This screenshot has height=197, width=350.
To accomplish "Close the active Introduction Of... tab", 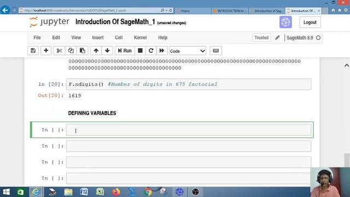I will coord(319,11).
